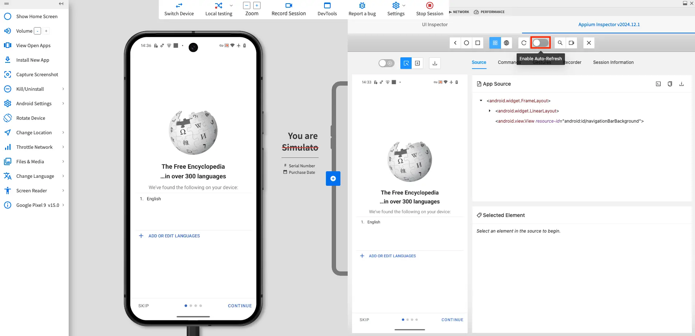The height and width of the screenshot is (336, 695).
Task: Increase volume with the plus stepper
Action: coord(46,31)
